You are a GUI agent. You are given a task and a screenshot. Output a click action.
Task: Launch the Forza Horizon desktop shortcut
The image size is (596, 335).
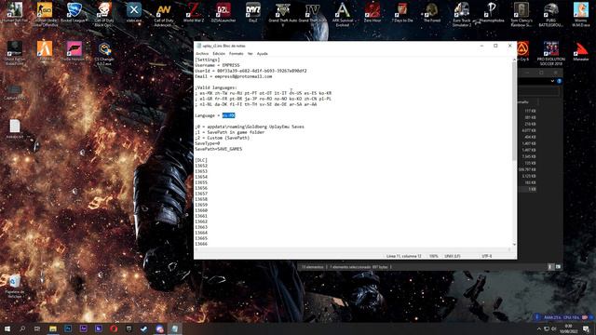pos(74,51)
